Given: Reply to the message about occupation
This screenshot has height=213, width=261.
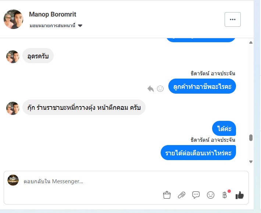Looking at the screenshot, I should tap(150, 89).
